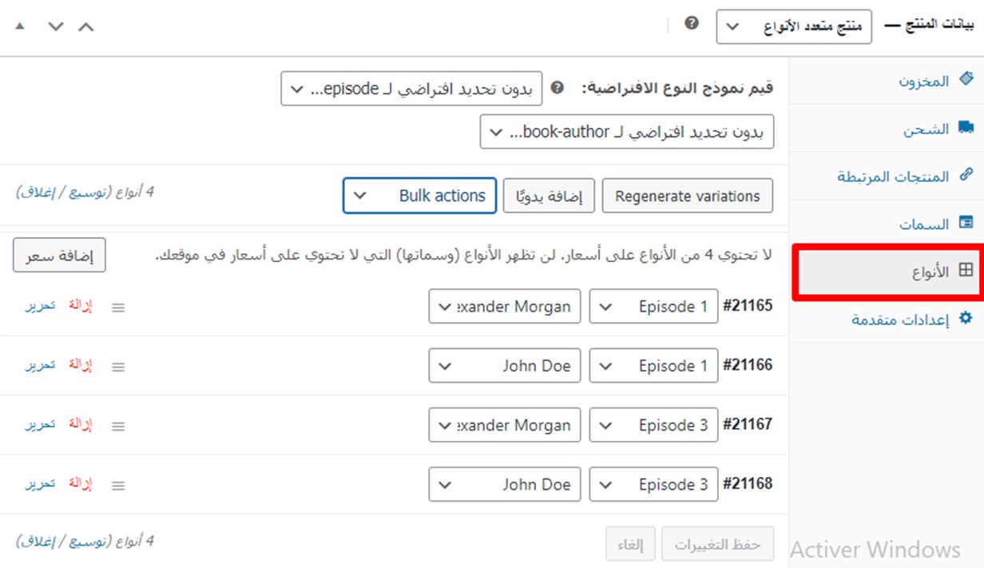
Task: Click drag handle icon for variation #21166
Action: coord(118,367)
